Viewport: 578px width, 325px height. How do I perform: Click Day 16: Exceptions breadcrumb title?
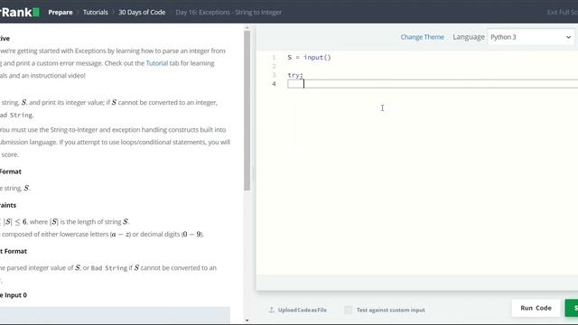[x=228, y=12]
